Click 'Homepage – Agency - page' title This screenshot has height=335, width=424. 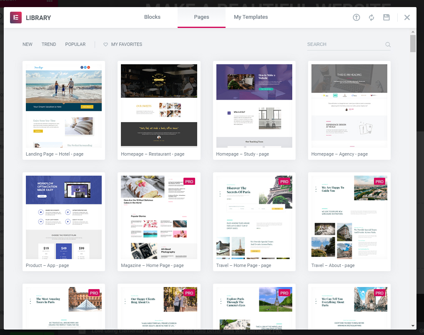(x=340, y=154)
